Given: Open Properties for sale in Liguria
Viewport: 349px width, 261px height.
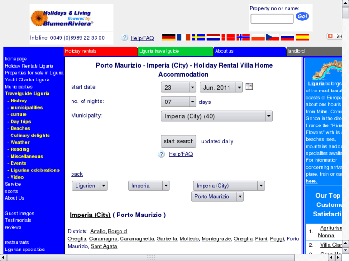Looking at the screenshot, I should 34,73.
